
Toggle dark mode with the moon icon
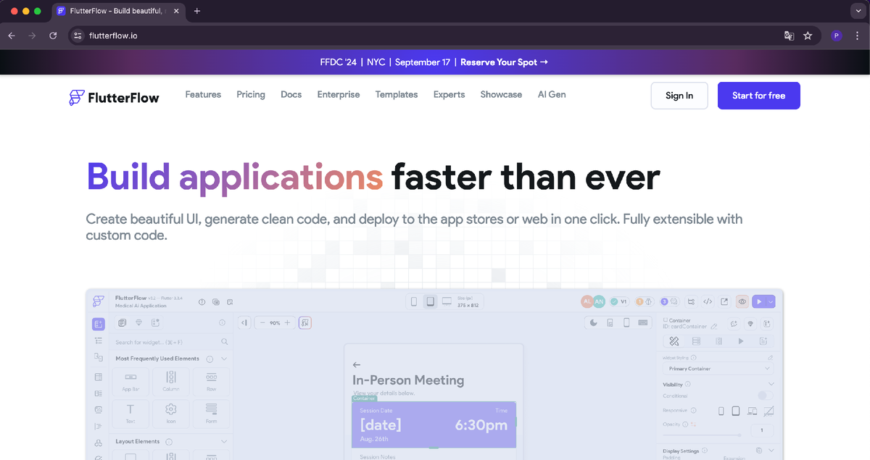594,323
